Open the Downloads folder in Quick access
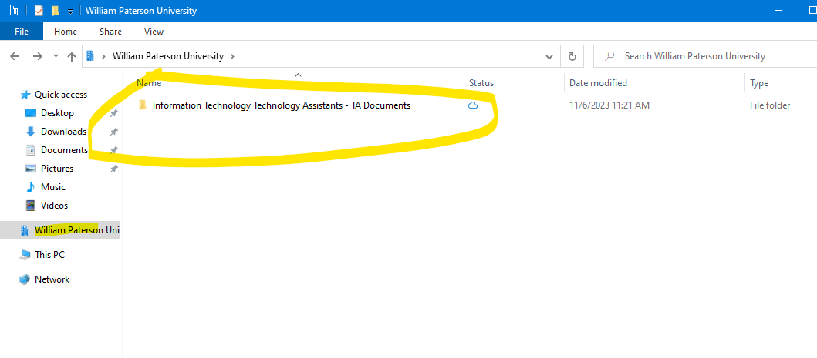The height and width of the screenshot is (358, 817). point(62,132)
